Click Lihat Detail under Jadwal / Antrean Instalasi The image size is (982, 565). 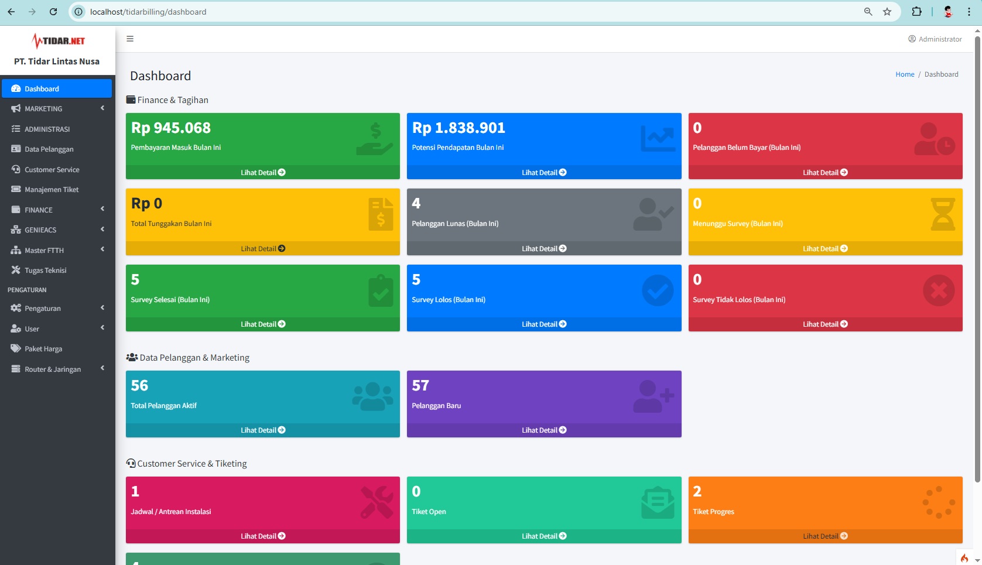point(263,536)
